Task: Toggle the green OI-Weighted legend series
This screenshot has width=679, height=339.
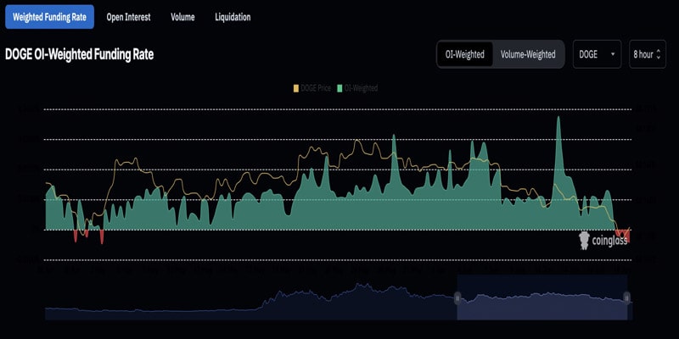Action: coord(340,87)
